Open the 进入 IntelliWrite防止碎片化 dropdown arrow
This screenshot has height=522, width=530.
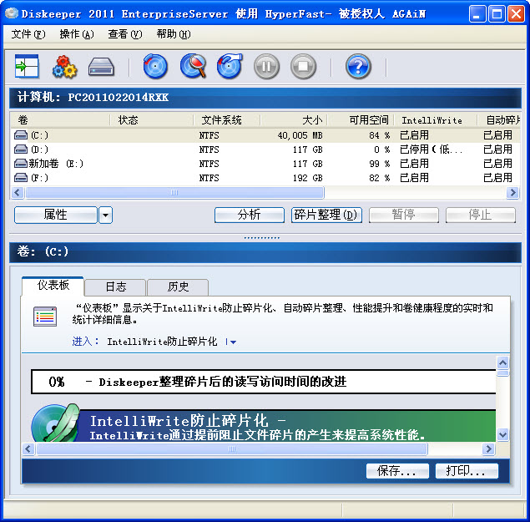point(233,342)
